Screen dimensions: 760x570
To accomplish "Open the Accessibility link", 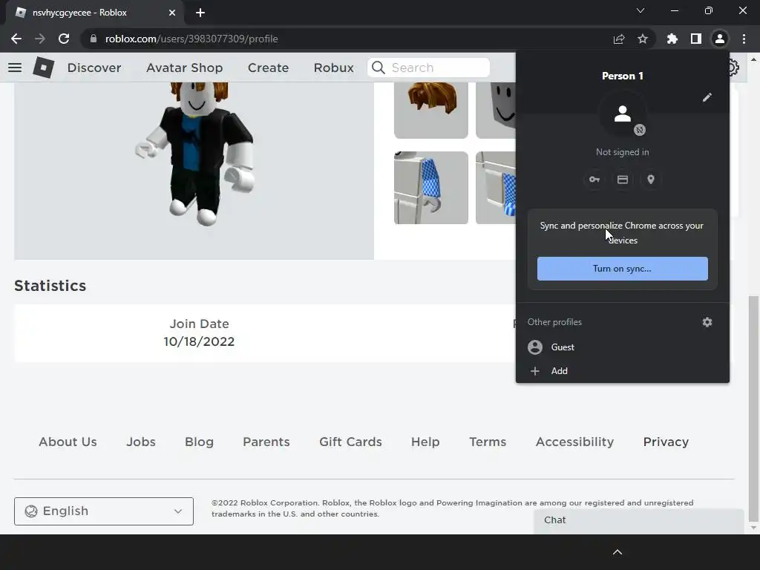I will (575, 442).
